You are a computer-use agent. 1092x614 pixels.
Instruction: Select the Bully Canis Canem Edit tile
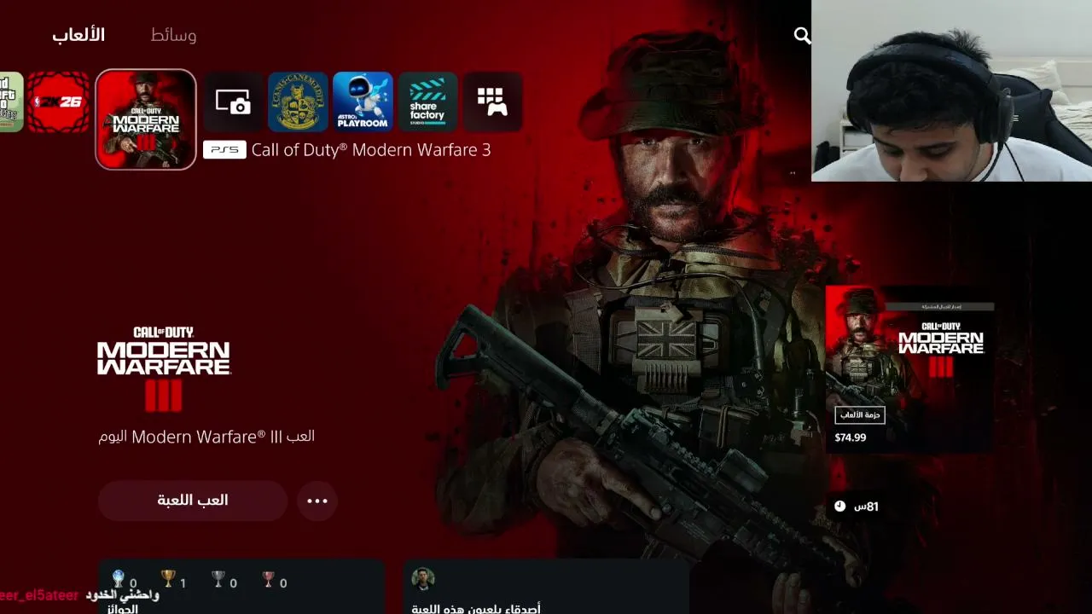[298, 102]
